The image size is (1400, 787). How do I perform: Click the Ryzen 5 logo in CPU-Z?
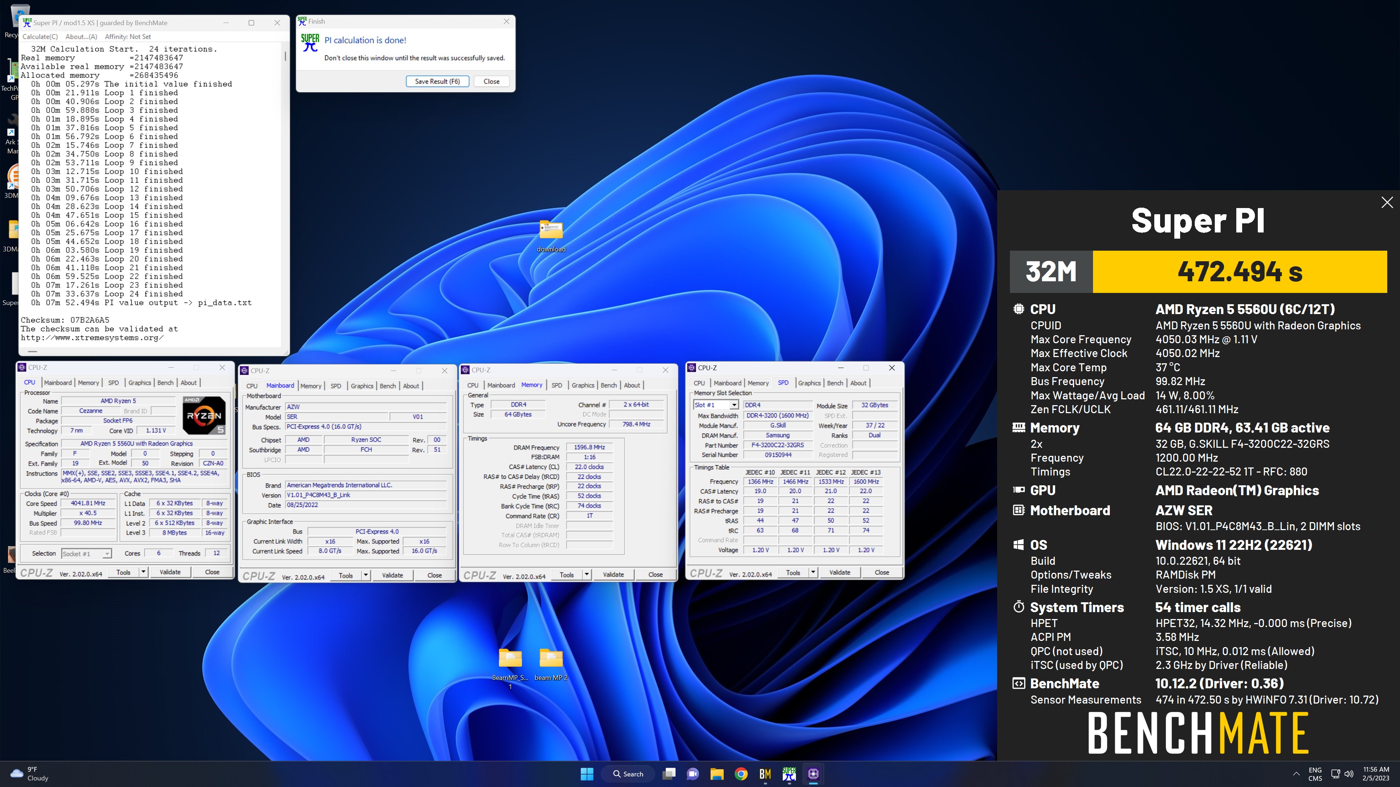tap(204, 415)
